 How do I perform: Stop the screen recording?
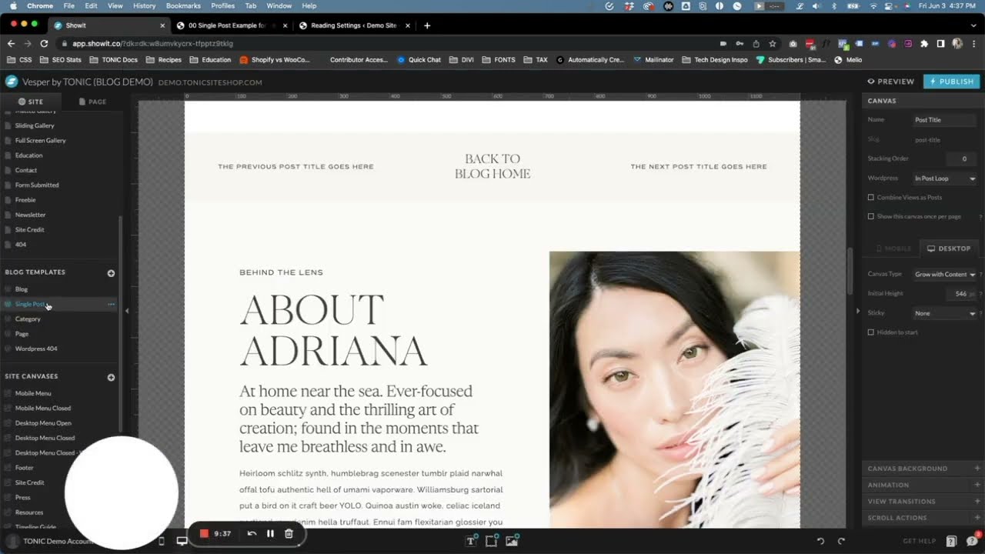point(204,533)
